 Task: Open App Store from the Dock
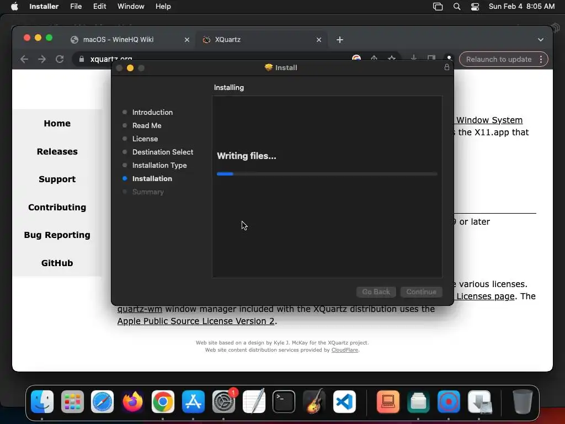[x=193, y=401]
